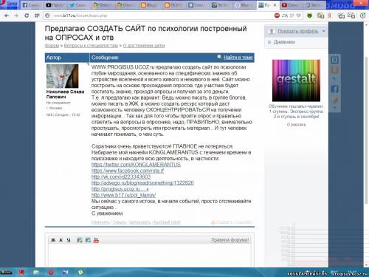Open the vk.com profile link
The height and width of the screenshot is (277, 369).
point(121,177)
